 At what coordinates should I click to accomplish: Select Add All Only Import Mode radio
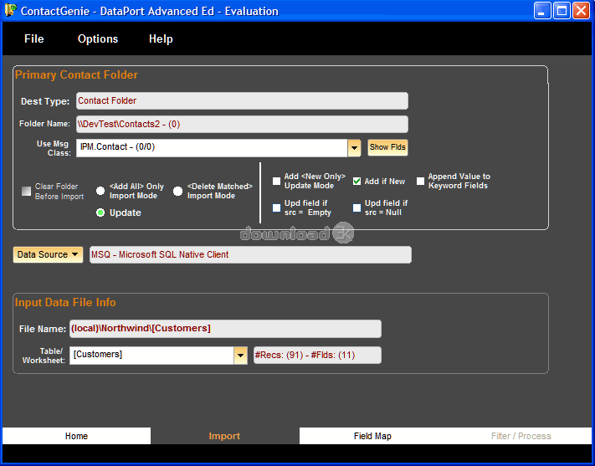(x=100, y=191)
